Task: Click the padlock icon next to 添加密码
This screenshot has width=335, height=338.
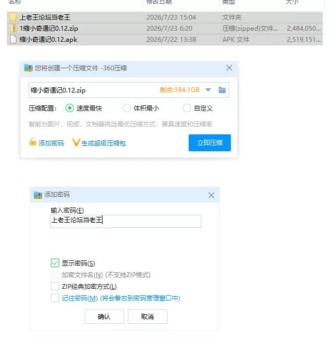Action: click(x=33, y=142)
